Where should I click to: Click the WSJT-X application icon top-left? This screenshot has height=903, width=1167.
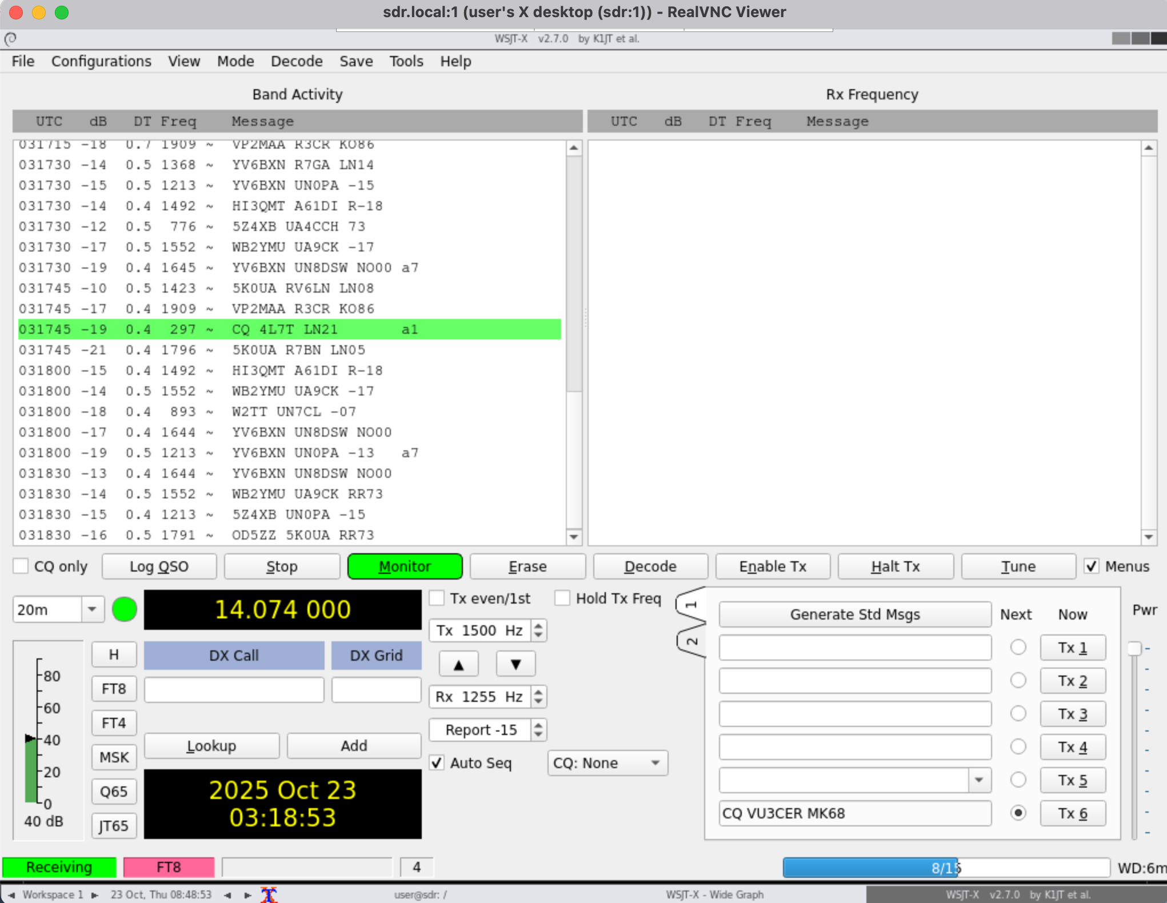[10, 39]
